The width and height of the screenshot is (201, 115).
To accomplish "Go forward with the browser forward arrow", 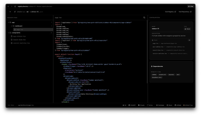I will tap(12, 6).
